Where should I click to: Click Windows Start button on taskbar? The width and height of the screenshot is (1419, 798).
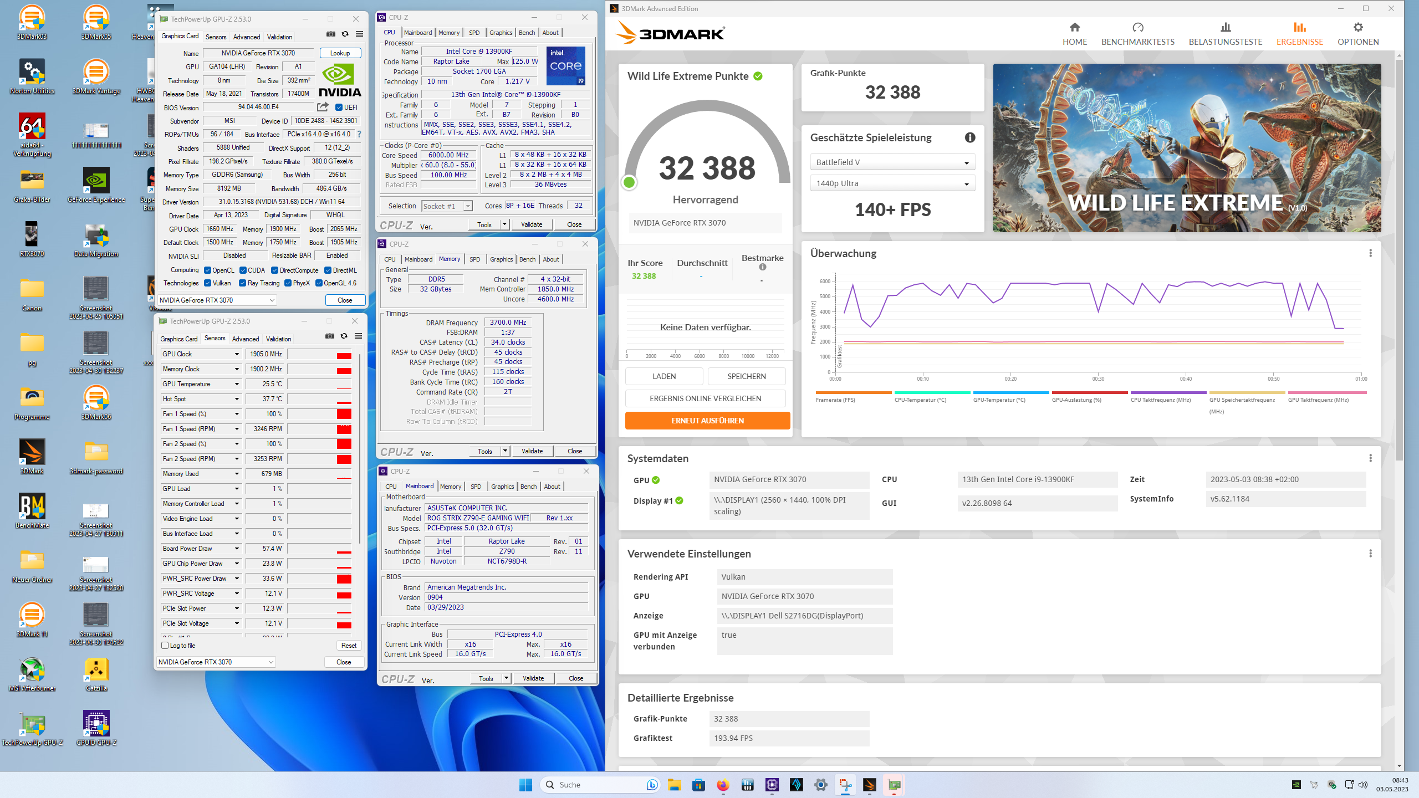[x=525, y=785]
